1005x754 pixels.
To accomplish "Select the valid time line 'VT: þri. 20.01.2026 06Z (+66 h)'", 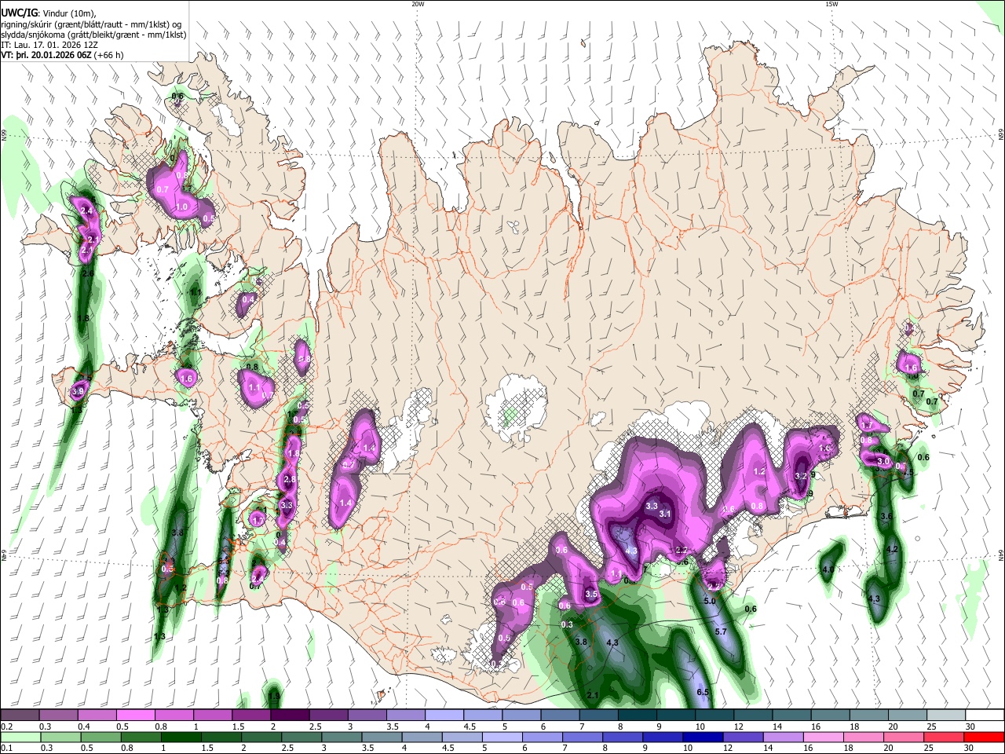I will (62, 55).
